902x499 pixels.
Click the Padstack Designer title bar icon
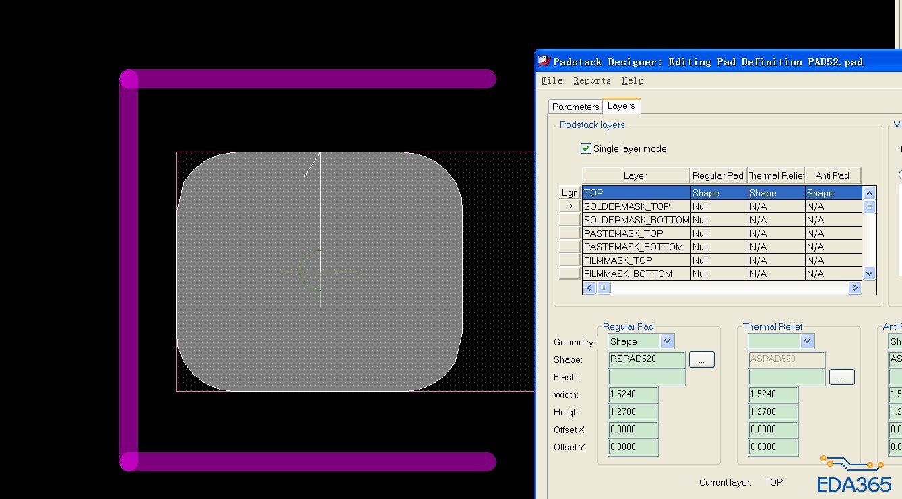pyautogui.click(x=544, y=61)
